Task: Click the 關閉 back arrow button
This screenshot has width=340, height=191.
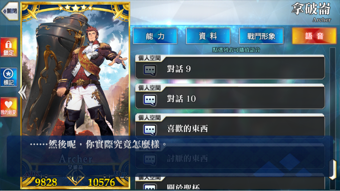Action: [10, 11]
